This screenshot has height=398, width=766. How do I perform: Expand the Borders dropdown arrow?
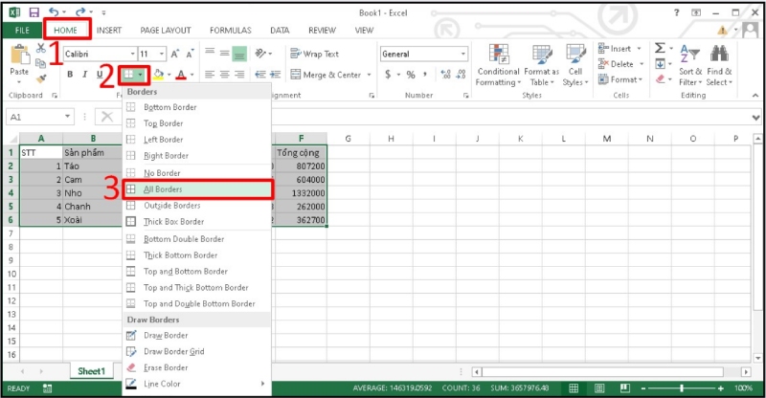[x=141, y=75]
